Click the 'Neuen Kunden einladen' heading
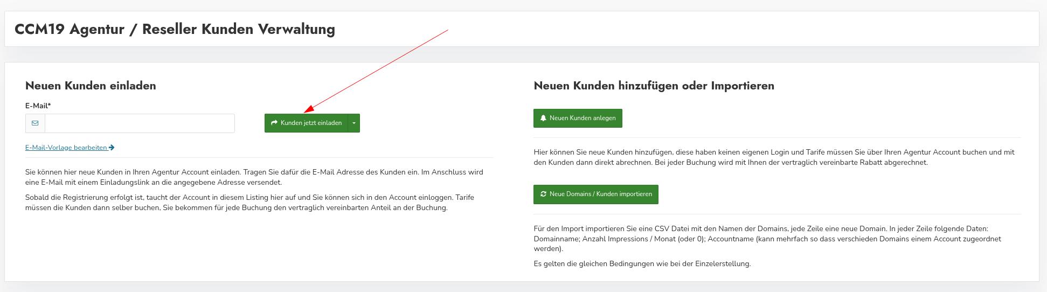 [x=91, y=86]
